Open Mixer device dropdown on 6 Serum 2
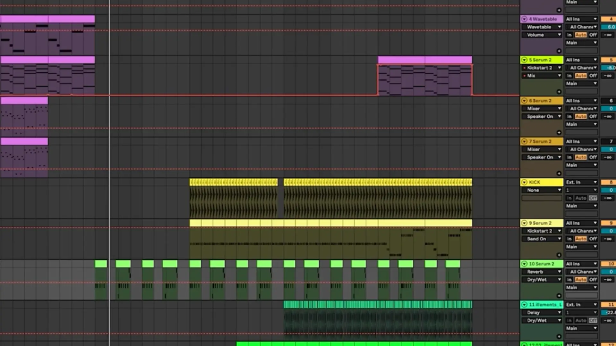Viewport: 616px width, 346px height. coord(542,109)
